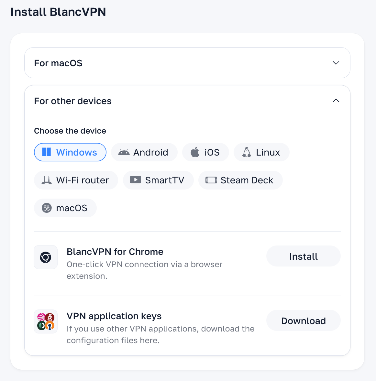Collapse the For other devices chevron
Viewport: 376px width, 381px height.
(336, 101)
